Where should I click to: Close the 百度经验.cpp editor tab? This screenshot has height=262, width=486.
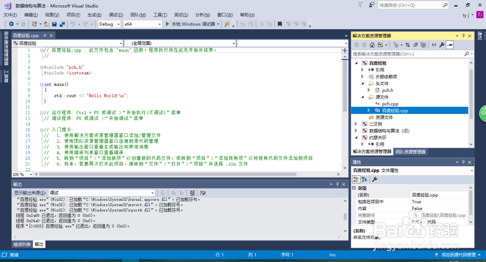[51, 35]
